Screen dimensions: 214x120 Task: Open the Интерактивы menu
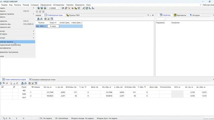59,5
